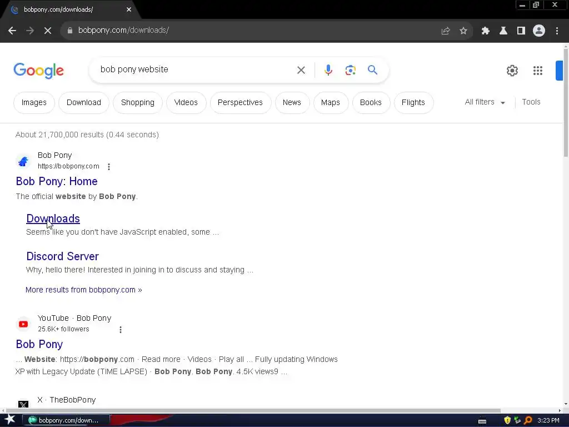This screenshot has width=569, height=427.
Task: Open the Chrome extensions puzzle icon
Action: (486, 31)
